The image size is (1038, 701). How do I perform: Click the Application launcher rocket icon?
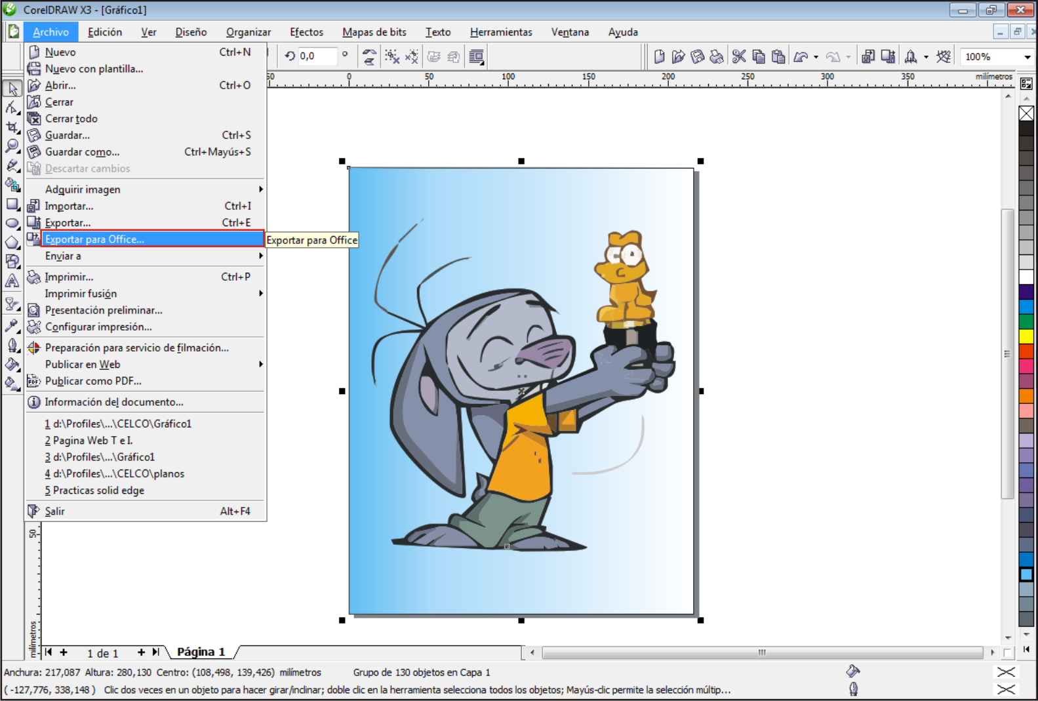[910, 56]
